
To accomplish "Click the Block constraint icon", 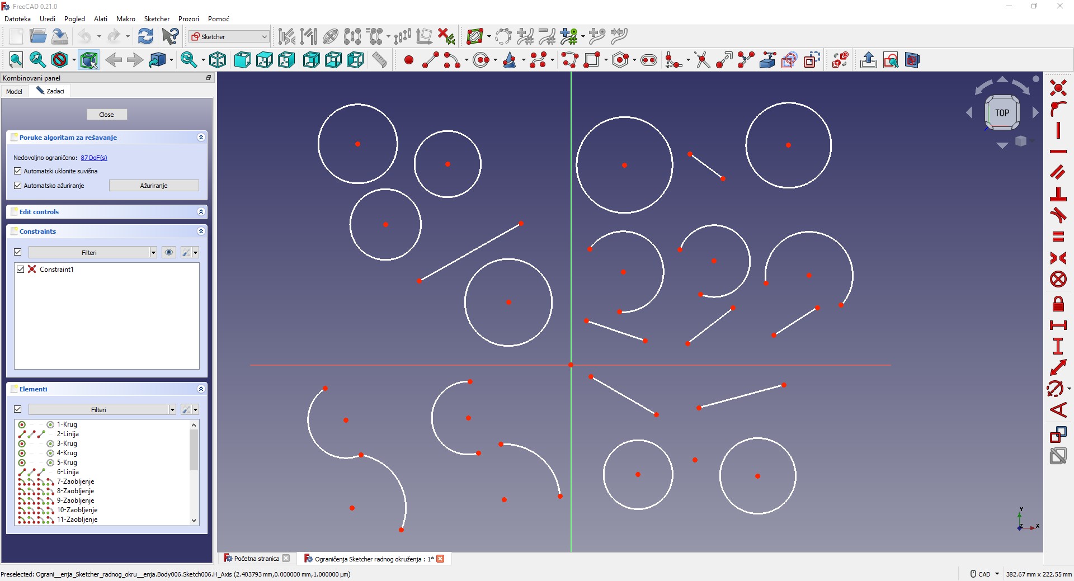I will pyautogui.click(x=1058, y=279).
